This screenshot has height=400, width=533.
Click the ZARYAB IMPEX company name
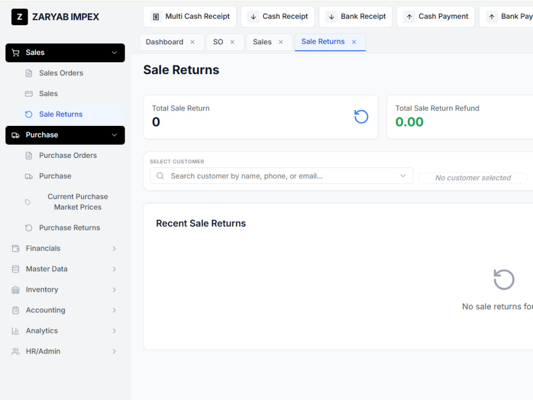click(x=66, y=17)
